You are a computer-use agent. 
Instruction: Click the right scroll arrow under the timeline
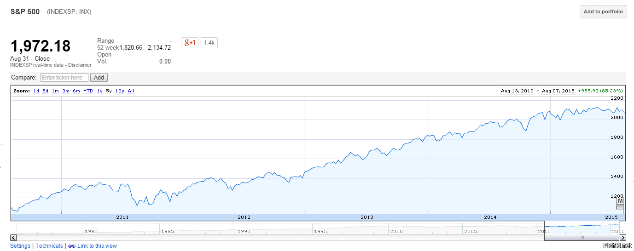click(622, 238)
